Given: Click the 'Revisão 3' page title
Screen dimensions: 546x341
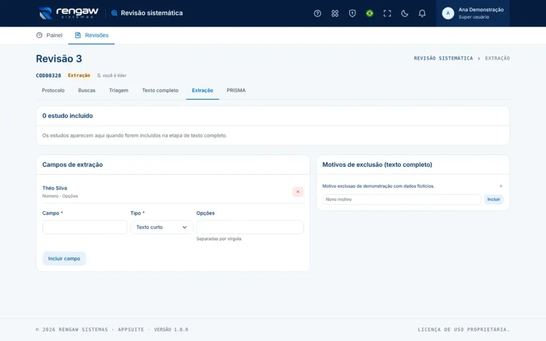Looking at the screenshot, I should (59, 59).
